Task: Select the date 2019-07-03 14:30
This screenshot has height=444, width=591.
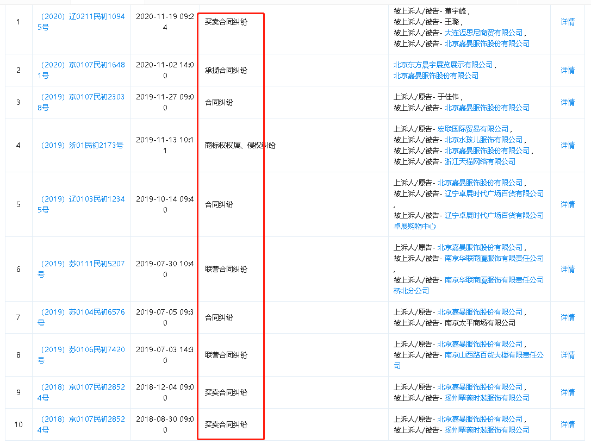Action: (165, 355)
